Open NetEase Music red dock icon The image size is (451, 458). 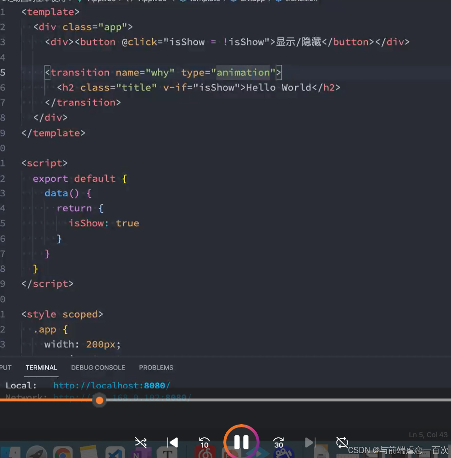(x=205, y=453)
